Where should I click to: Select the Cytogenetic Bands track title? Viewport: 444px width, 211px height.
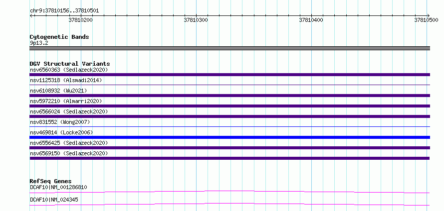(x=59, y=37)
